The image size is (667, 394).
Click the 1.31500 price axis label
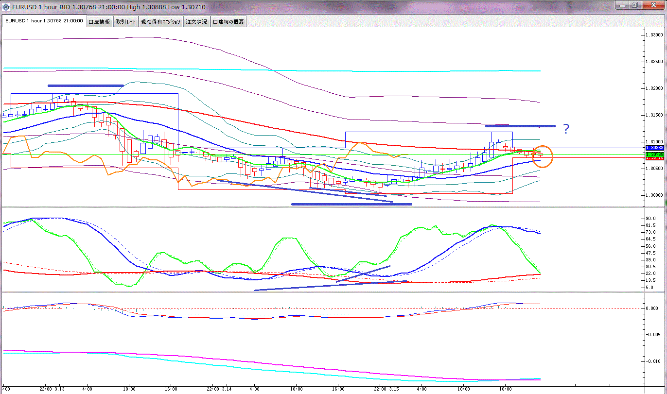coord(654,115)
